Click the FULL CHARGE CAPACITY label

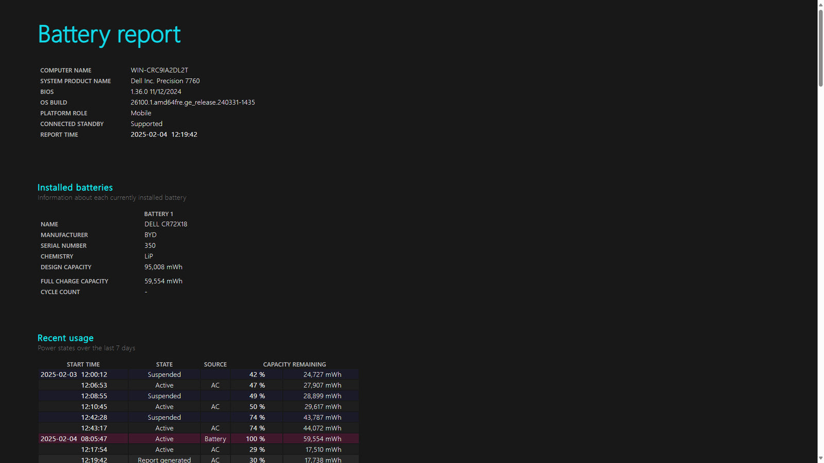tap(75, 281)
